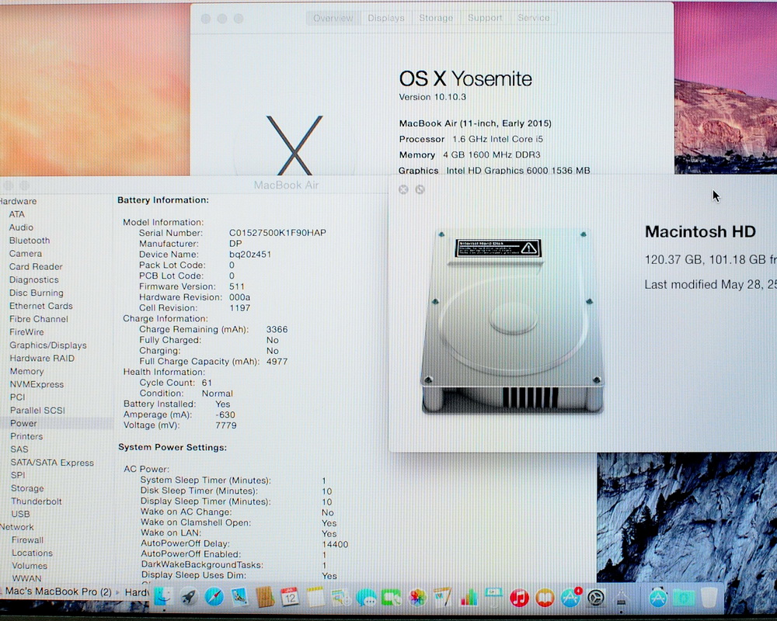Select Camera in the sidebar
Viewport: 777px width, 621px height.
click(x=26, y=254)
